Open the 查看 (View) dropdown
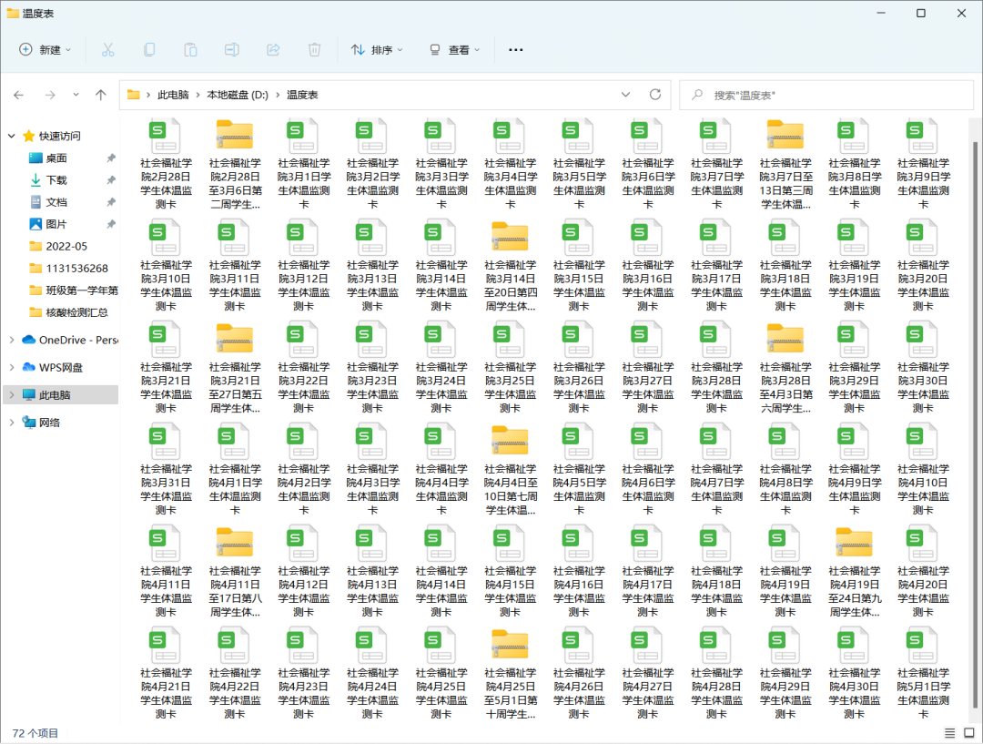Viewport: 983px width, 744px height. [454, 49]
